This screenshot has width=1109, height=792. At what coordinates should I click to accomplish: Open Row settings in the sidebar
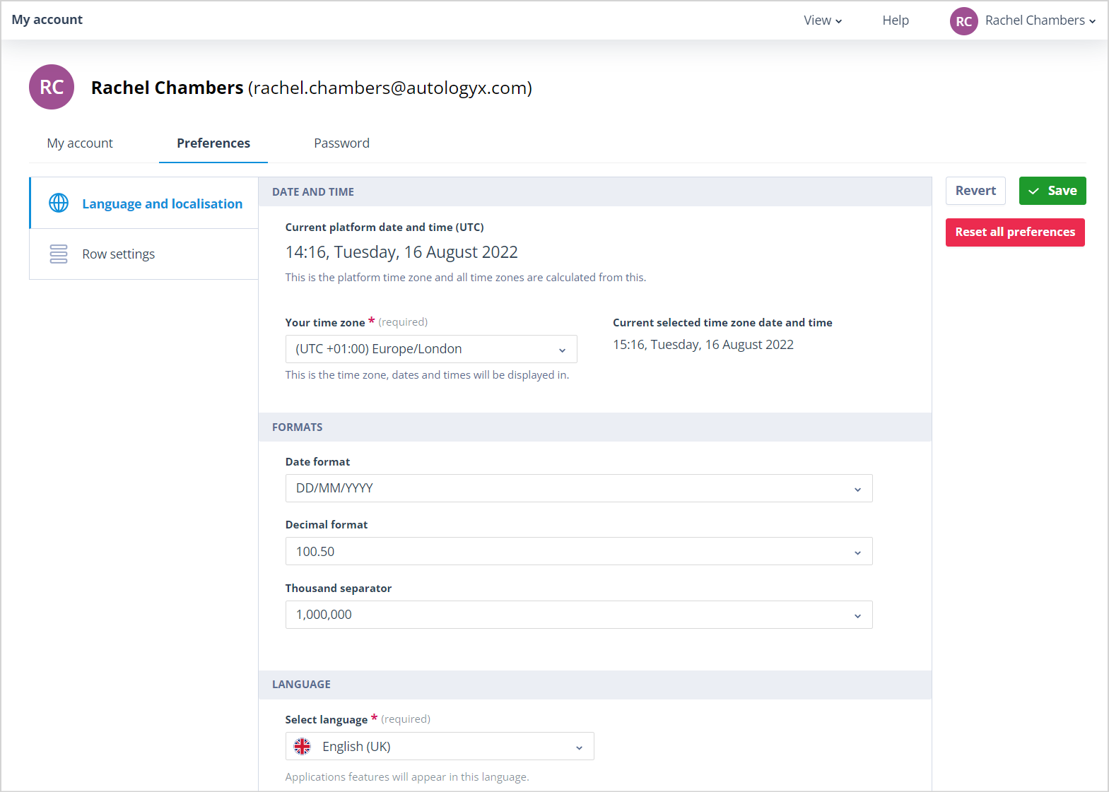pos(143,254)
